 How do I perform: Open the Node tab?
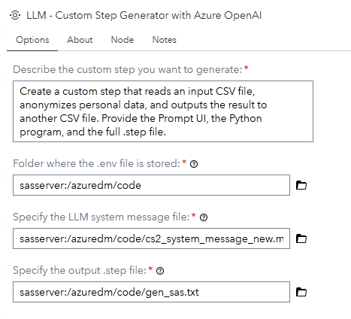pyautogui.click(x=123, y=40)
